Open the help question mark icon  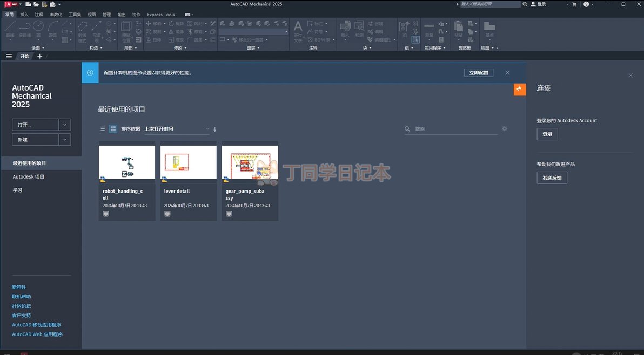pyautogui.click(x=586, y=4)
